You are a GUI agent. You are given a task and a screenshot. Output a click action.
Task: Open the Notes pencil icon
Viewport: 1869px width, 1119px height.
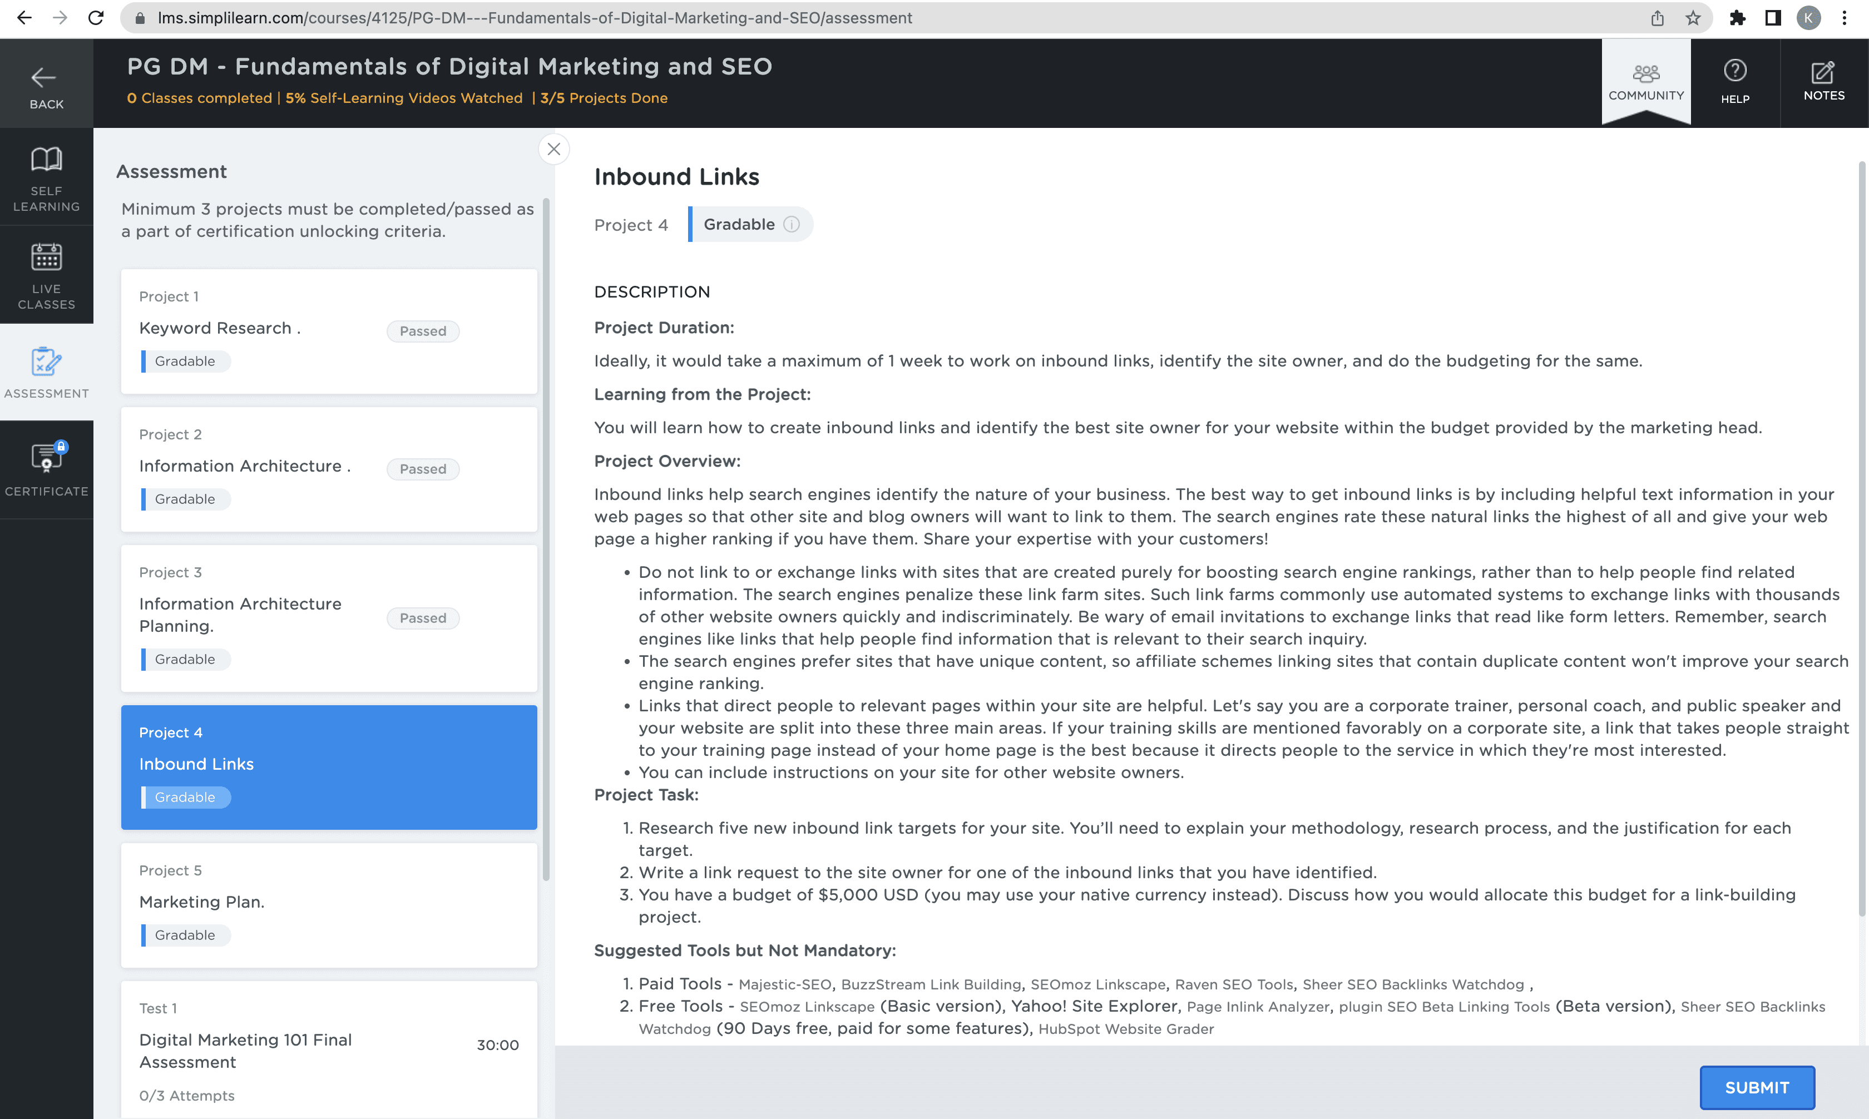(x=1822, y=72)
